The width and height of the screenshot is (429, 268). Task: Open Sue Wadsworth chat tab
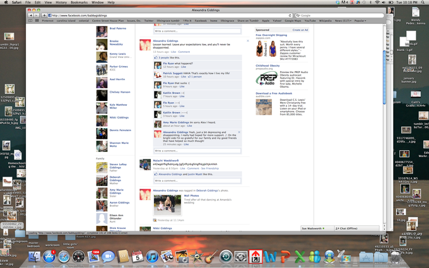[x=317, y=228]
